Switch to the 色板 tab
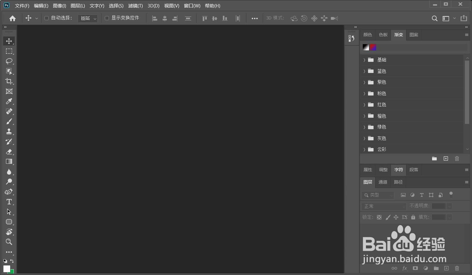The width and height of the screenshot is (472, 275). 383,35
